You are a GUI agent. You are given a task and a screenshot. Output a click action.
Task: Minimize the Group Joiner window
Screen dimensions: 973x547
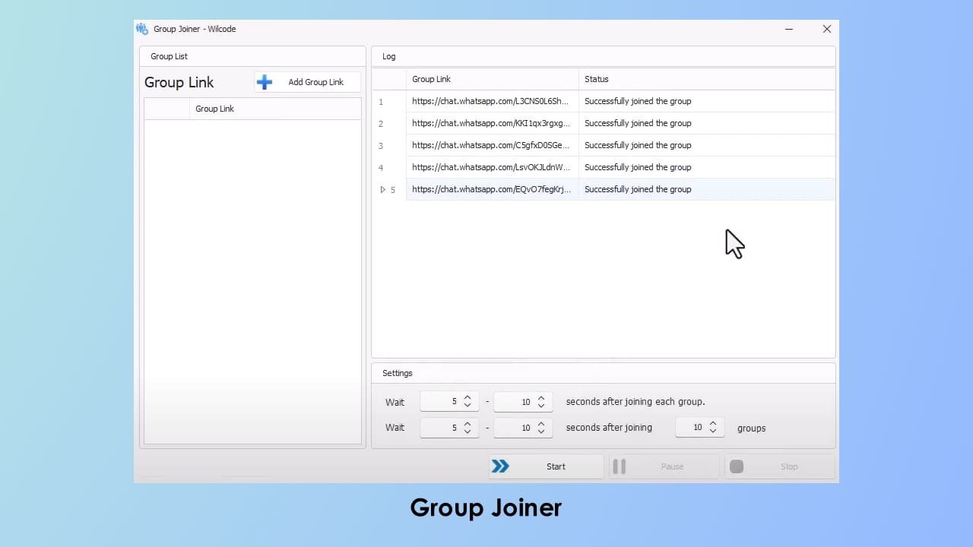(789, 29)
